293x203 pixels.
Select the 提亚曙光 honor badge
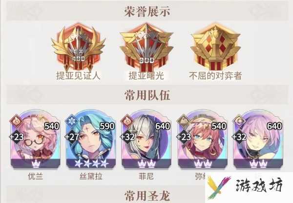coord(146,47)
